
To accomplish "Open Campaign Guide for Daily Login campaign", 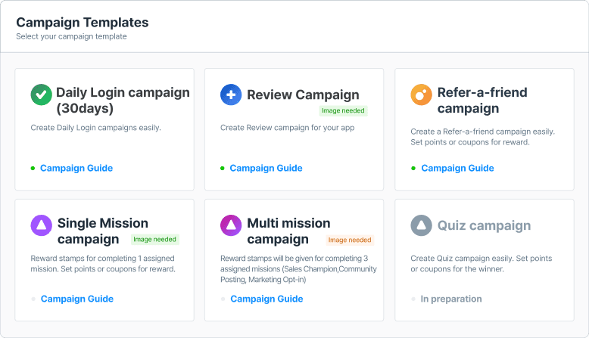I will click(76, 168).
